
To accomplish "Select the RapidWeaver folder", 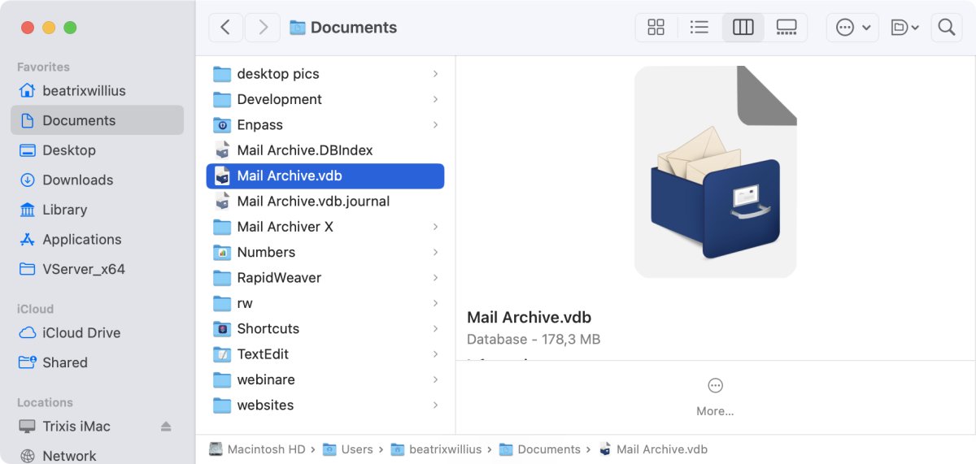I will pyautogui.click(x=325, y=278).
